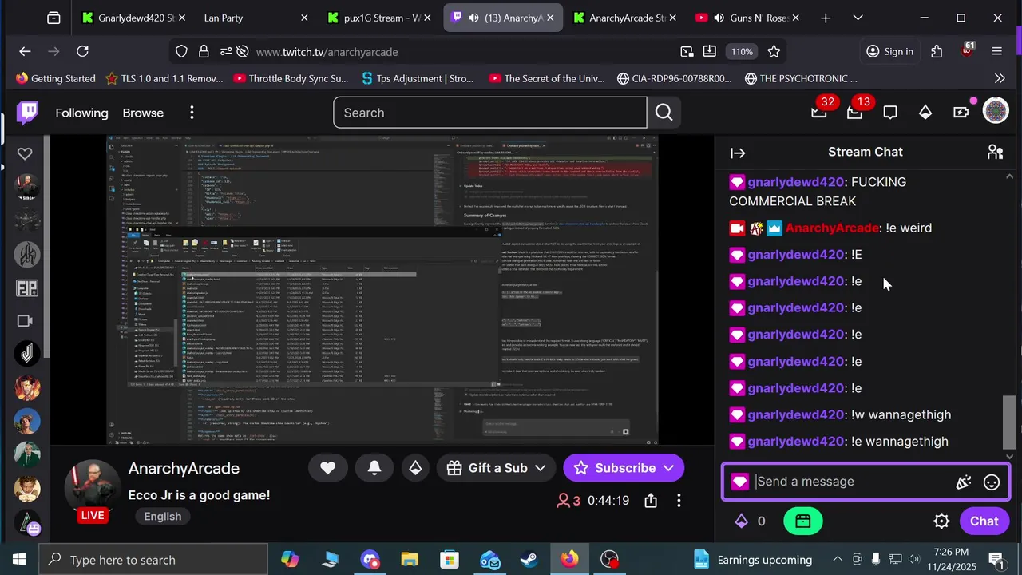
Task: Open the list all tabs chevron
Action: coord(858,18)
